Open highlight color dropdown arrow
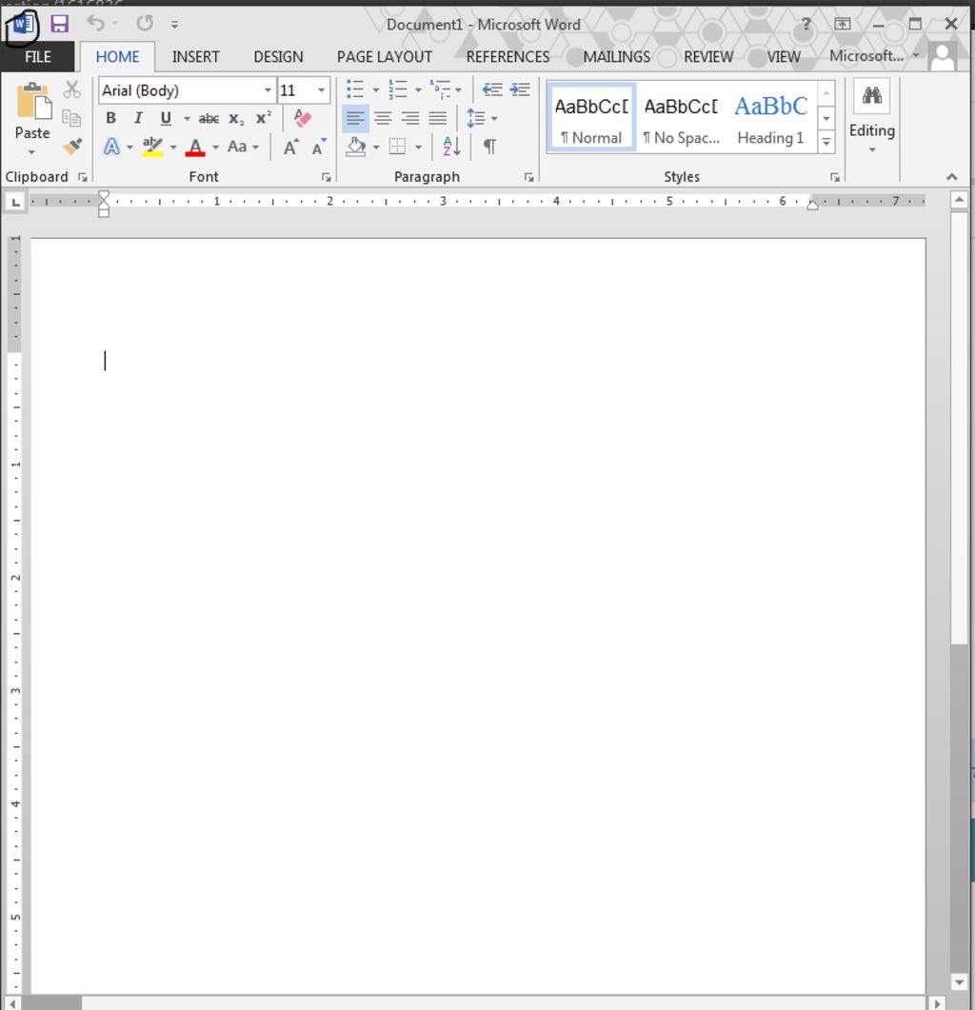975x1010 pixels. (x=172, y=148)
